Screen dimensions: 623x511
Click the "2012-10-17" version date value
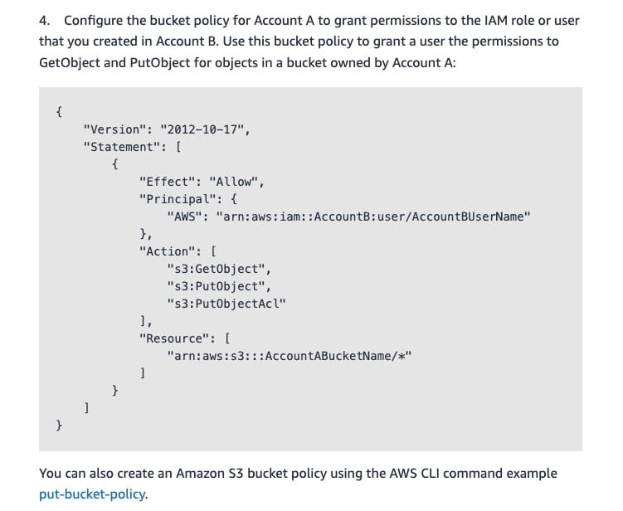click(205, 129)
